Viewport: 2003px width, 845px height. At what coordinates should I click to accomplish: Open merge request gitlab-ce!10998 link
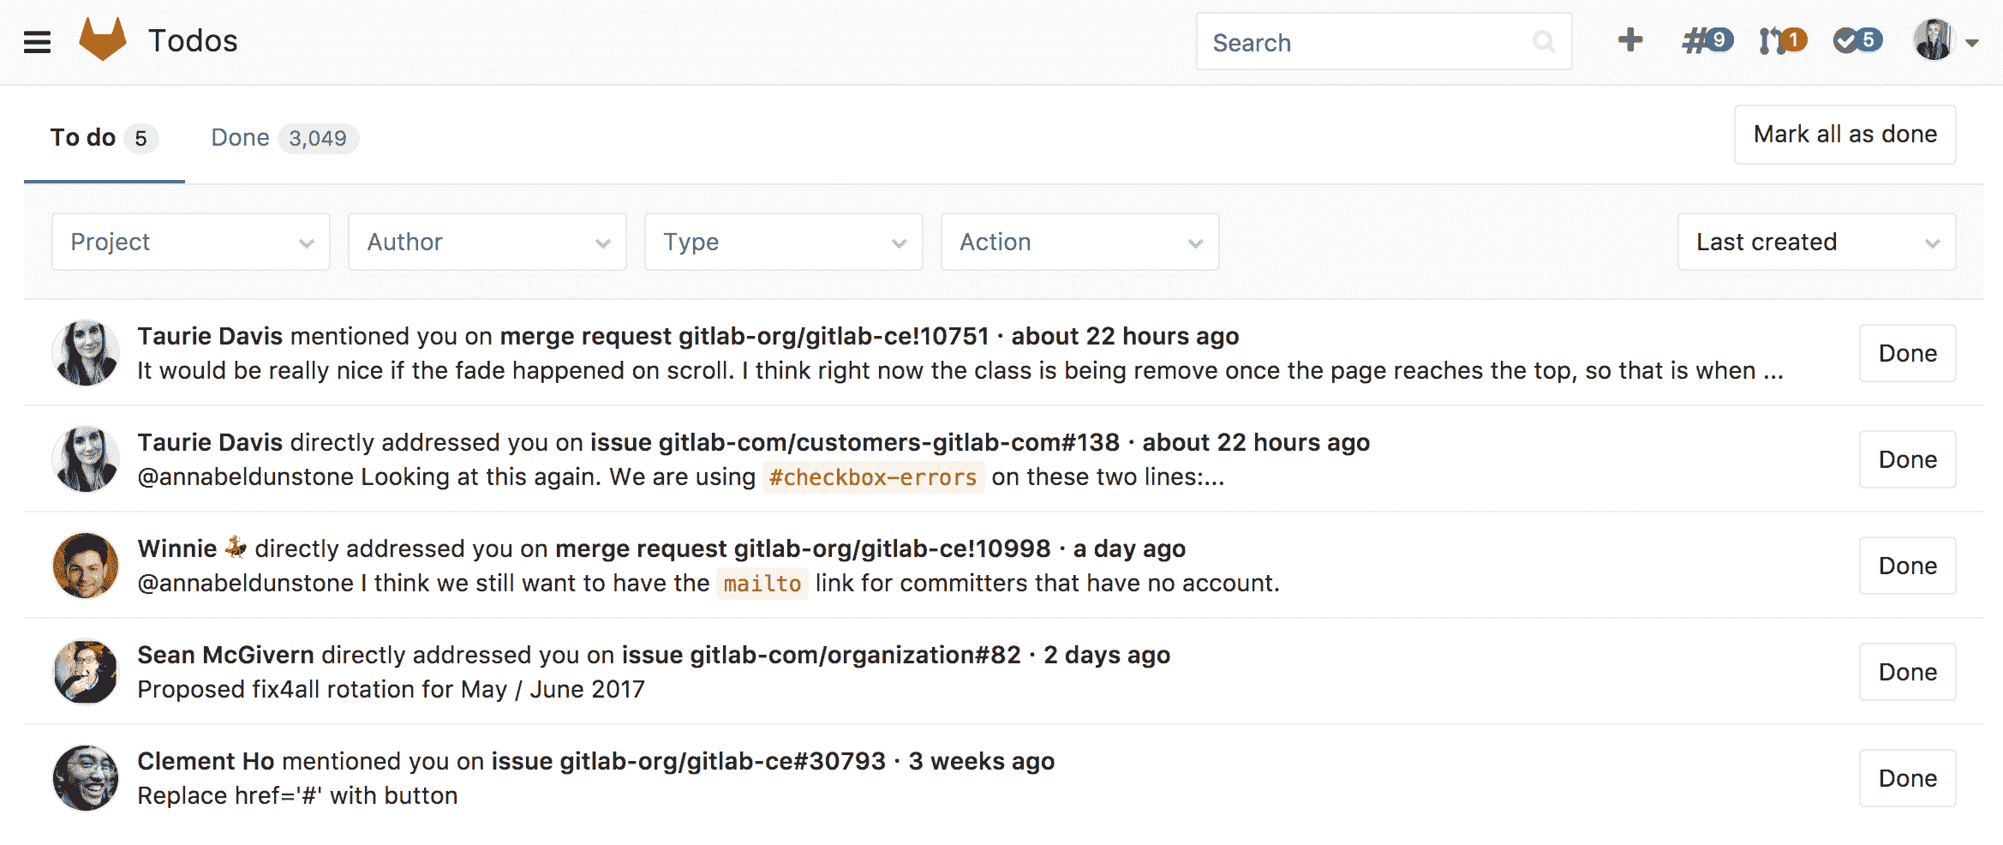click(x=802, y=548)
